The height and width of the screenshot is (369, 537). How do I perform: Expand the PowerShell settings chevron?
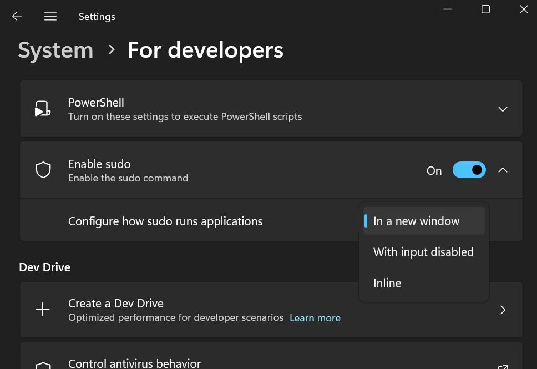click(503, 109)
